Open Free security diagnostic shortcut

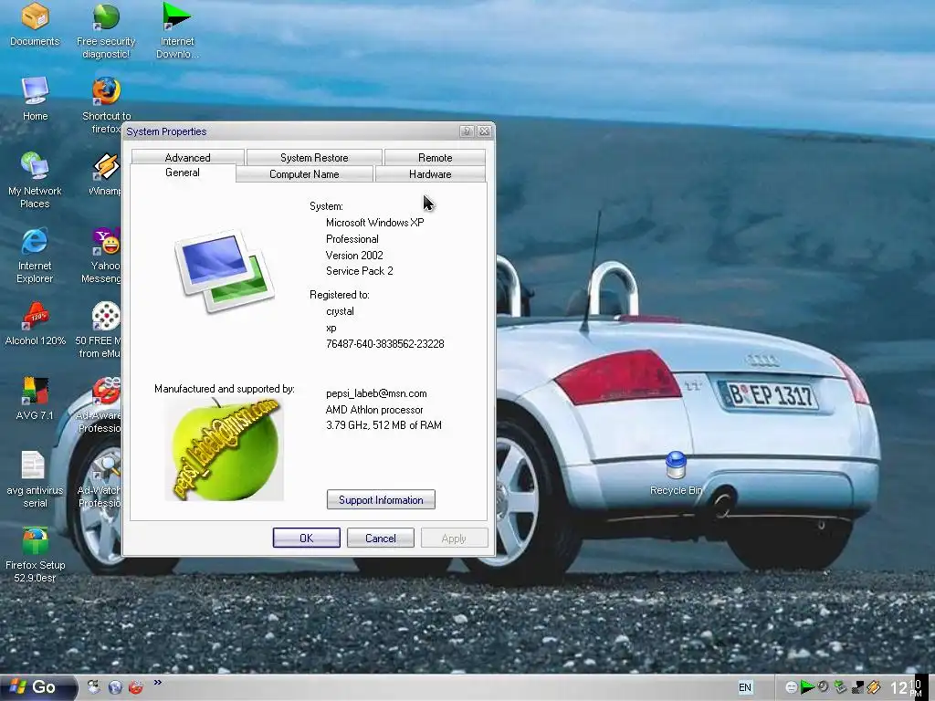[106, 30]
